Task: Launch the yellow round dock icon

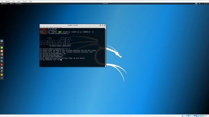Action: coord(2,75)
